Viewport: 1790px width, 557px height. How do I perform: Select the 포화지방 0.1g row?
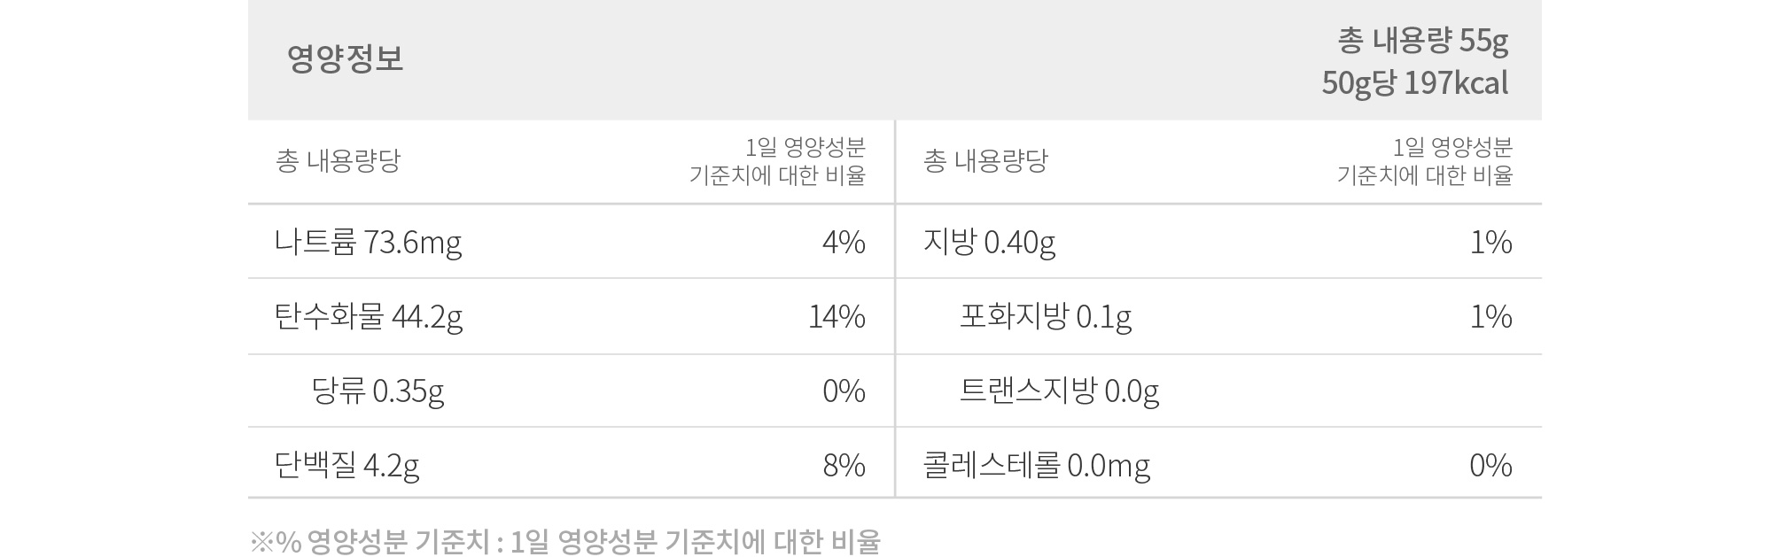[x=1218, y=317]
